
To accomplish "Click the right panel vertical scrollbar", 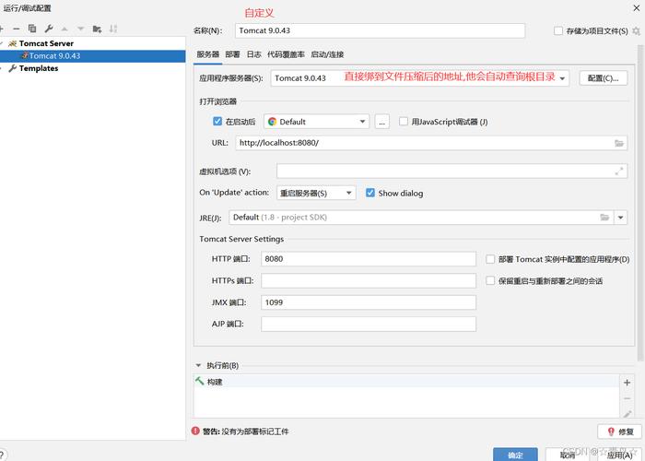I will tap(641, 206).
